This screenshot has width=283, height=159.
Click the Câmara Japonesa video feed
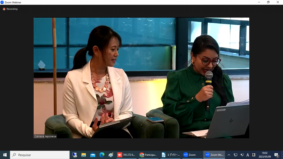point(141,78)
